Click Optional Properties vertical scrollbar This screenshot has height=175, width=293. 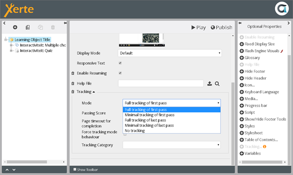tap(289, 110)
